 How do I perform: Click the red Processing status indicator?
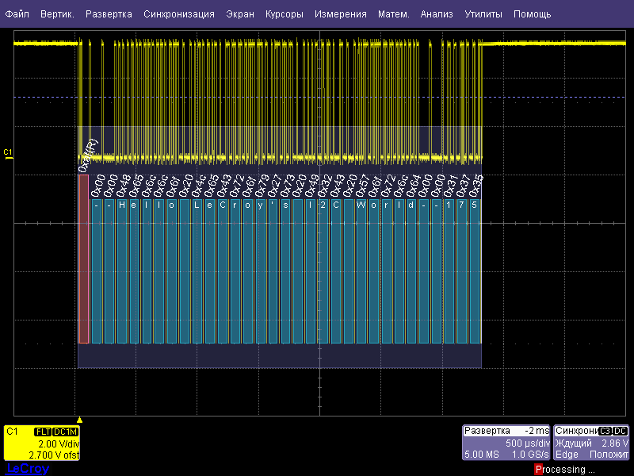pos(539,470)
